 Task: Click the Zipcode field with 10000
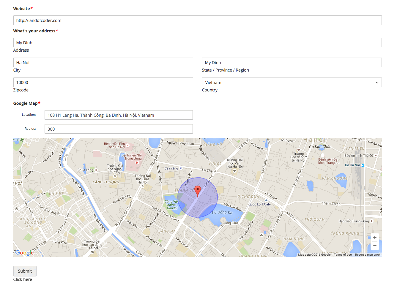coord(103,82)
